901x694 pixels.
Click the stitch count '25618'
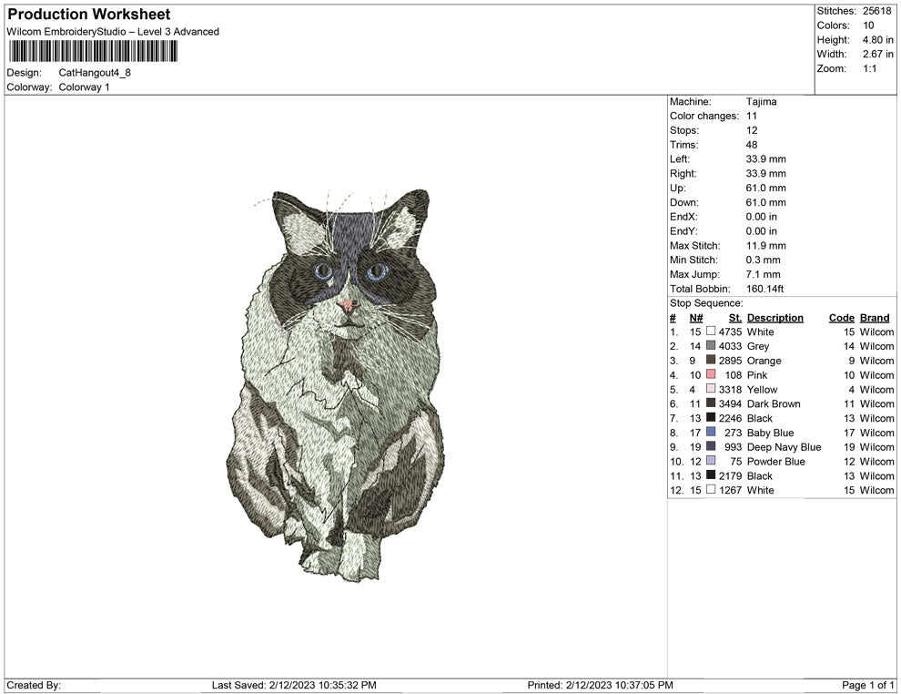tap(876, 11)
